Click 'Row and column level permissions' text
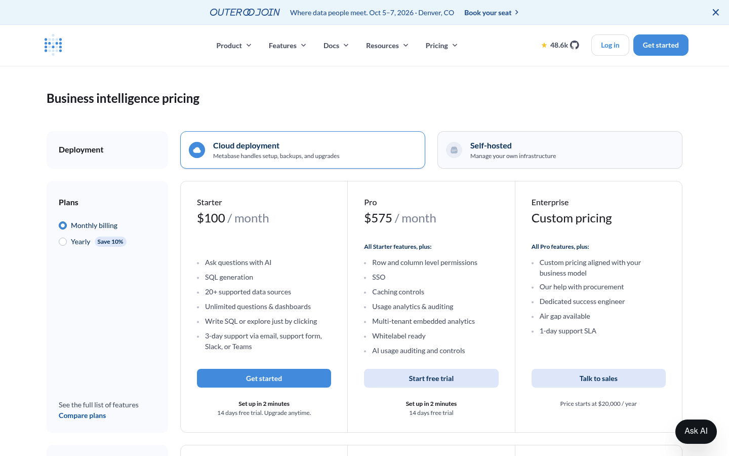Viewport: 729px width, 456px height. click(425, 262)
